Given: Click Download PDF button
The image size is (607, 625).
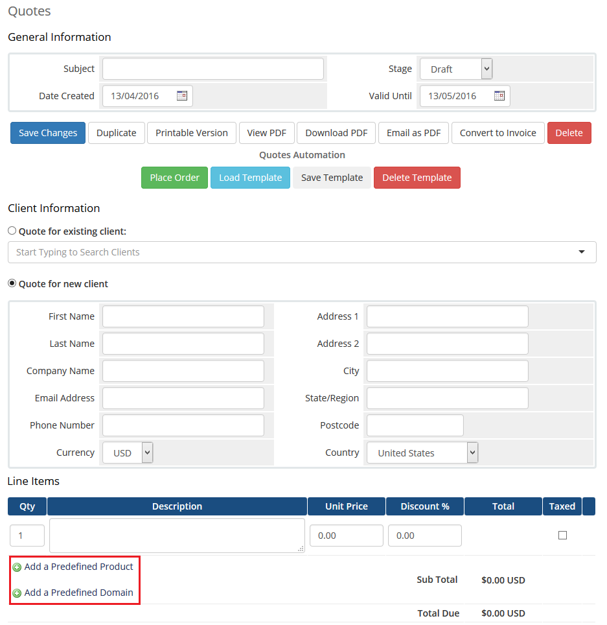Looking at the screenshot, I should pos(336,133).
